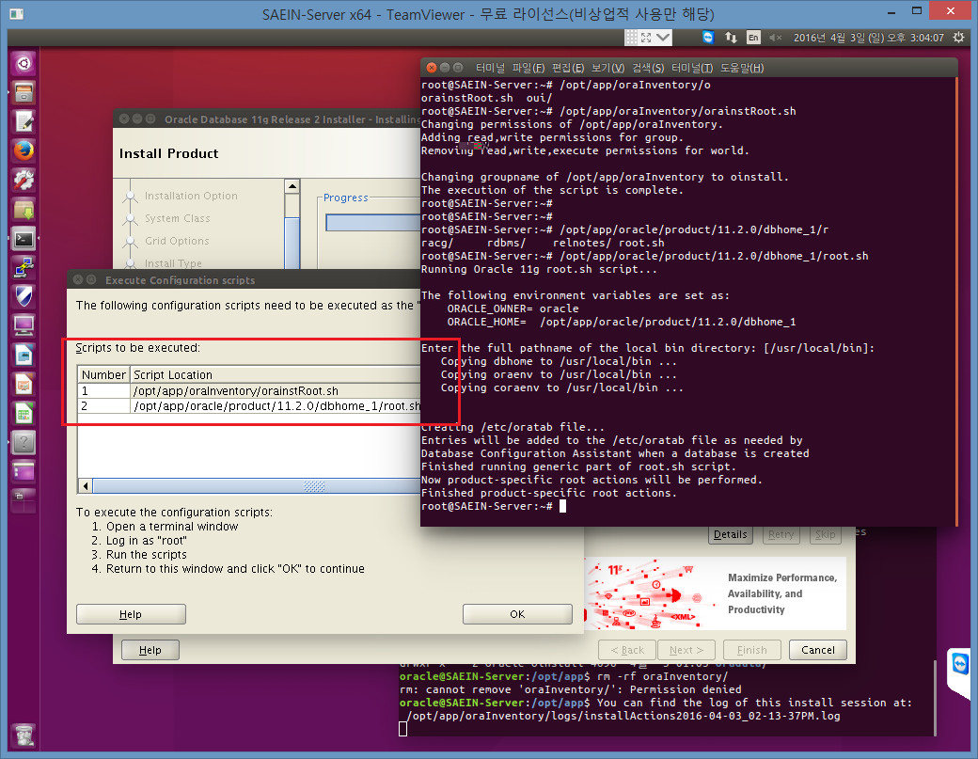The width and height of the screenshot is (978, 759).
Task: Open the system power gear menu
Action: coord(958,38)
